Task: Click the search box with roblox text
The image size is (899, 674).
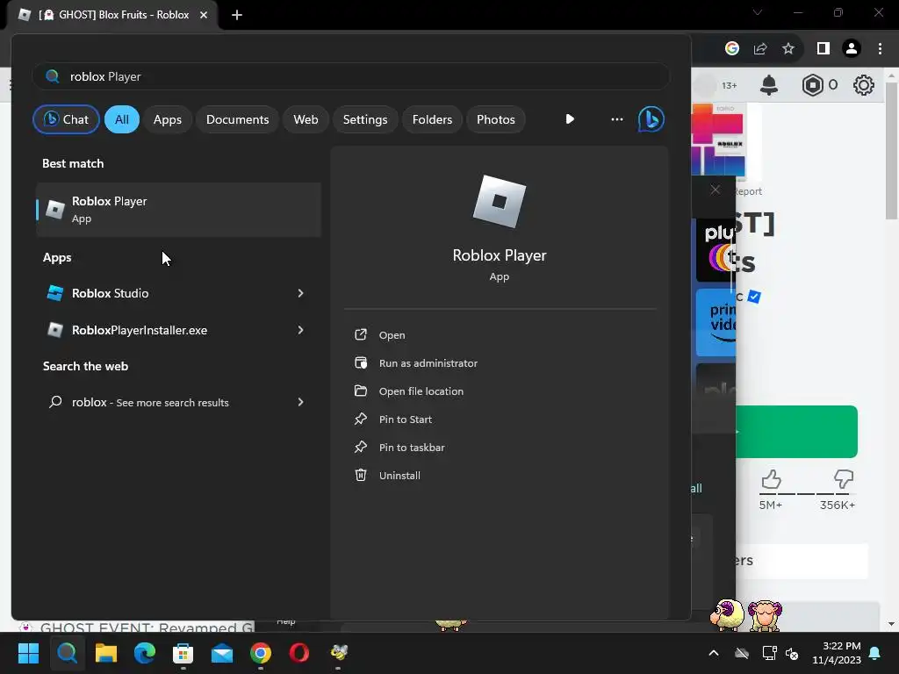Action: [x=351, y=76]
